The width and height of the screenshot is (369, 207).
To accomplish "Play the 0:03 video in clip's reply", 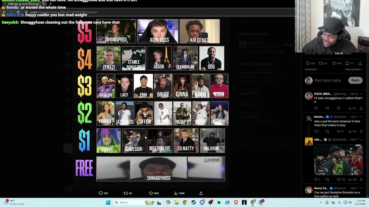I will click(338, 160).
